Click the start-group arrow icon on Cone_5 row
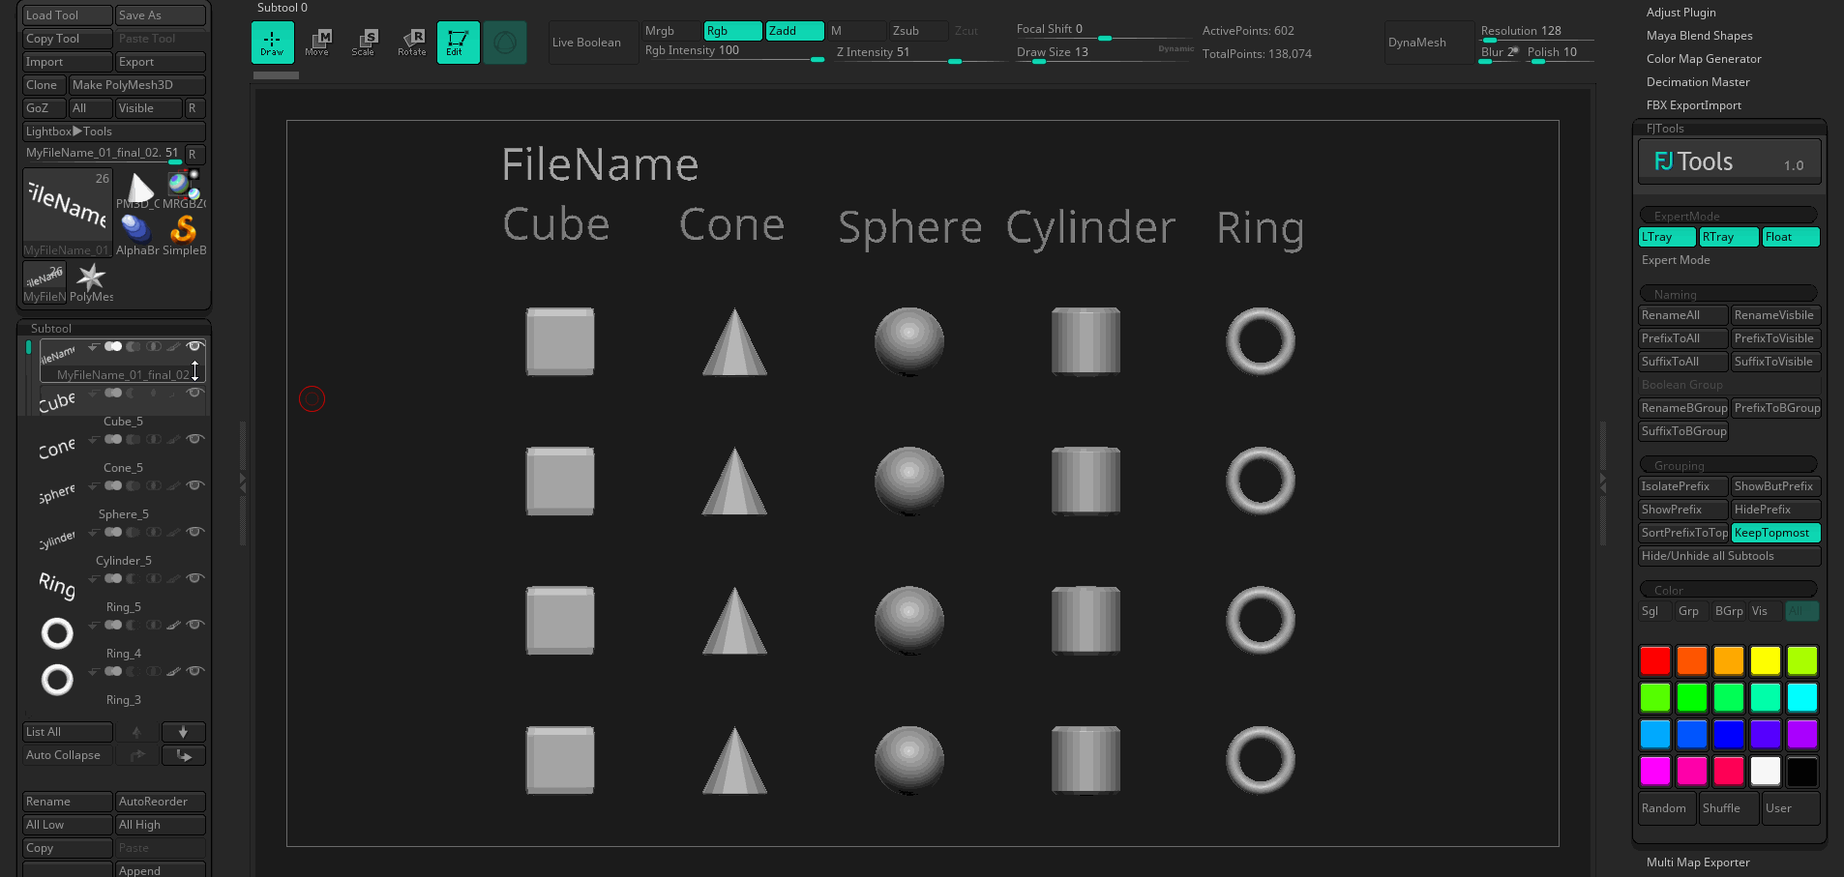 click(94, 439)
